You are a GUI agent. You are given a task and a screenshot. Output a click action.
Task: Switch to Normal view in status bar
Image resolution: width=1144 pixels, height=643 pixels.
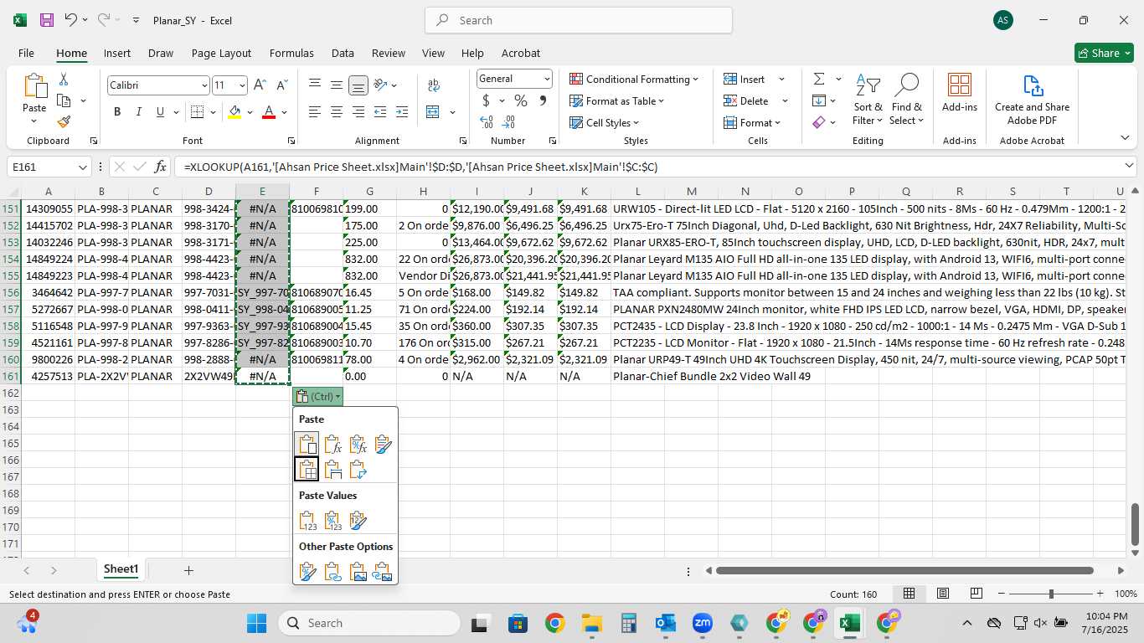pyautogui.click(x=909, y=594)
